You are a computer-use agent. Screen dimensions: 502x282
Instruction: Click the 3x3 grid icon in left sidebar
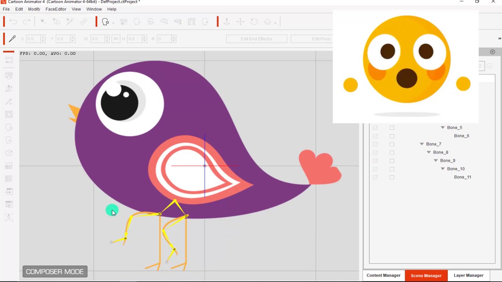point(9,179)
